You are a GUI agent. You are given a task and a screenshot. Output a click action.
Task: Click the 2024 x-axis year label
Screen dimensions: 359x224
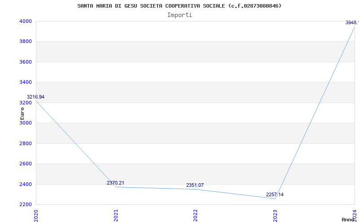pyautogui.click(x=355, y=215)
